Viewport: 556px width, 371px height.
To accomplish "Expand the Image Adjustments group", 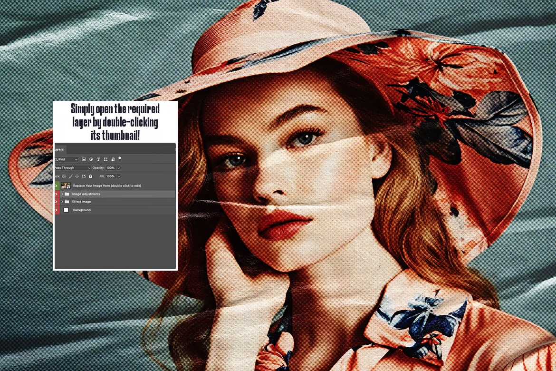I will (62, 194).
